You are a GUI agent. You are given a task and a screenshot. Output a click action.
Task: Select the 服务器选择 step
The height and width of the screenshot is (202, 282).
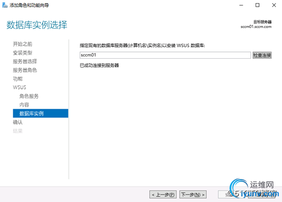tap(25, 61)
